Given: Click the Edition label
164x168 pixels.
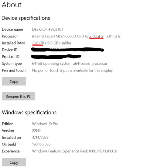Looking at the screenshot, I should [8, 124].
